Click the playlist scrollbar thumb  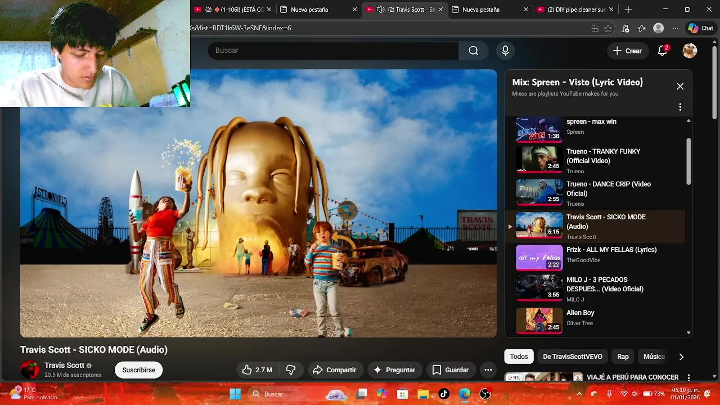[688, 160]
